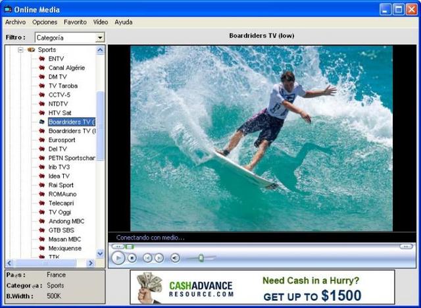Click the Telecapri channel icon
The height and width of the screenshot is (308, 421).
(x=41, y=203)
